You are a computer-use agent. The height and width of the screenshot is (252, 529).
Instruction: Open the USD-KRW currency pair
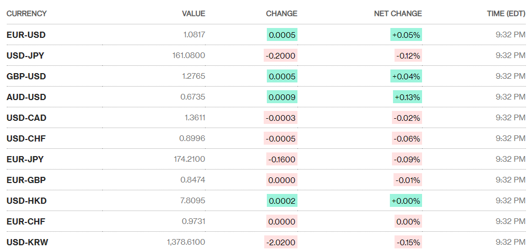(27, 242)
